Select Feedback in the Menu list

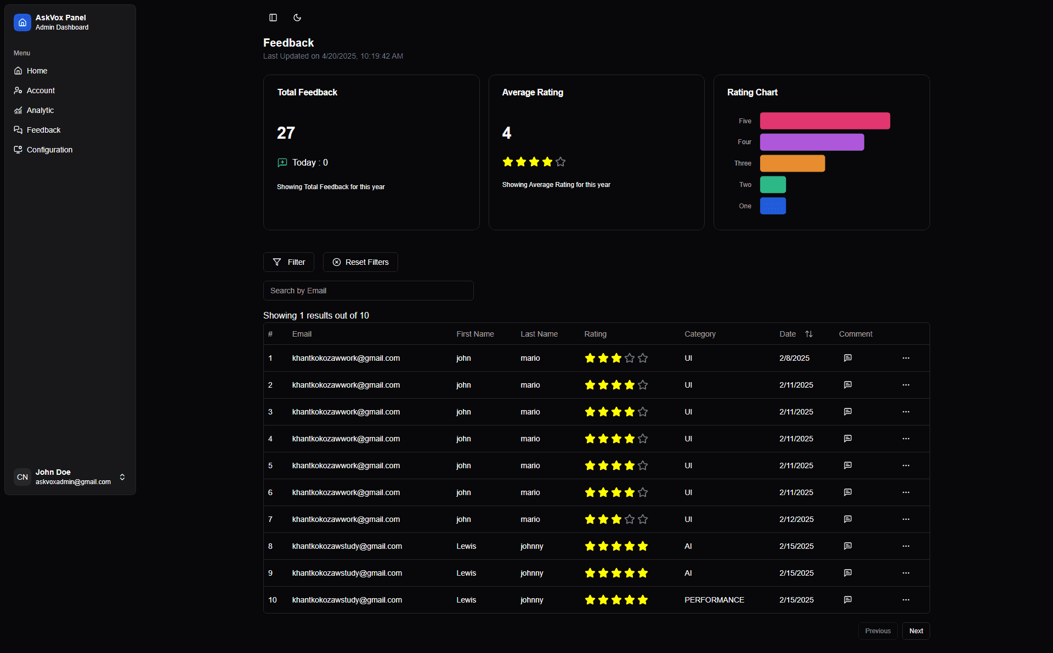coord(43,130)
